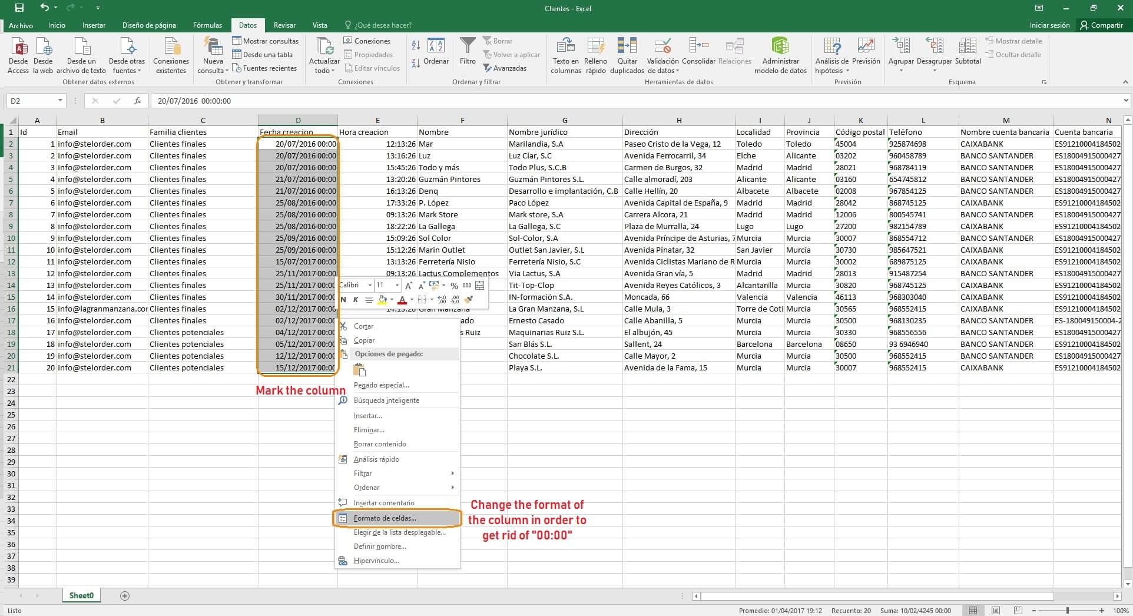Click Iniciar sesión

tap(1049, 25)
